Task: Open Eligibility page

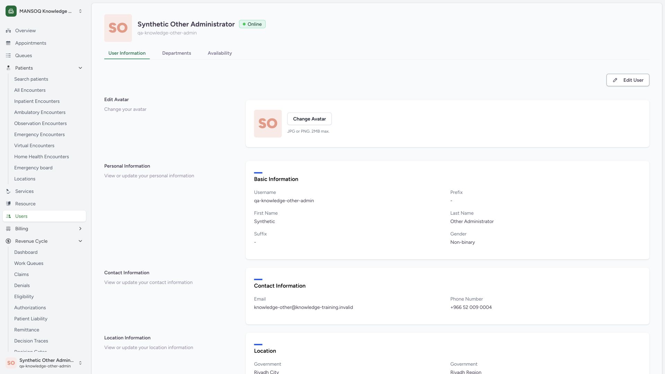Action: 24,296
